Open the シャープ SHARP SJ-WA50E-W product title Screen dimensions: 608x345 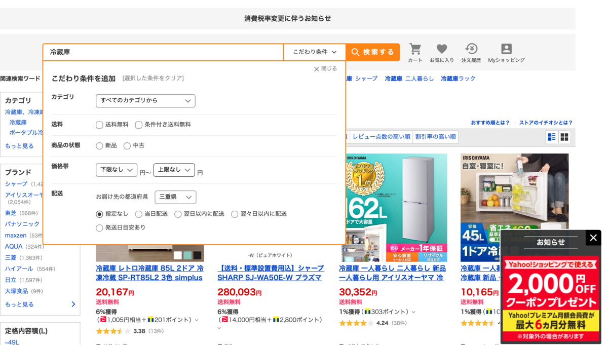pyautogui.click(x=270, y=273)
